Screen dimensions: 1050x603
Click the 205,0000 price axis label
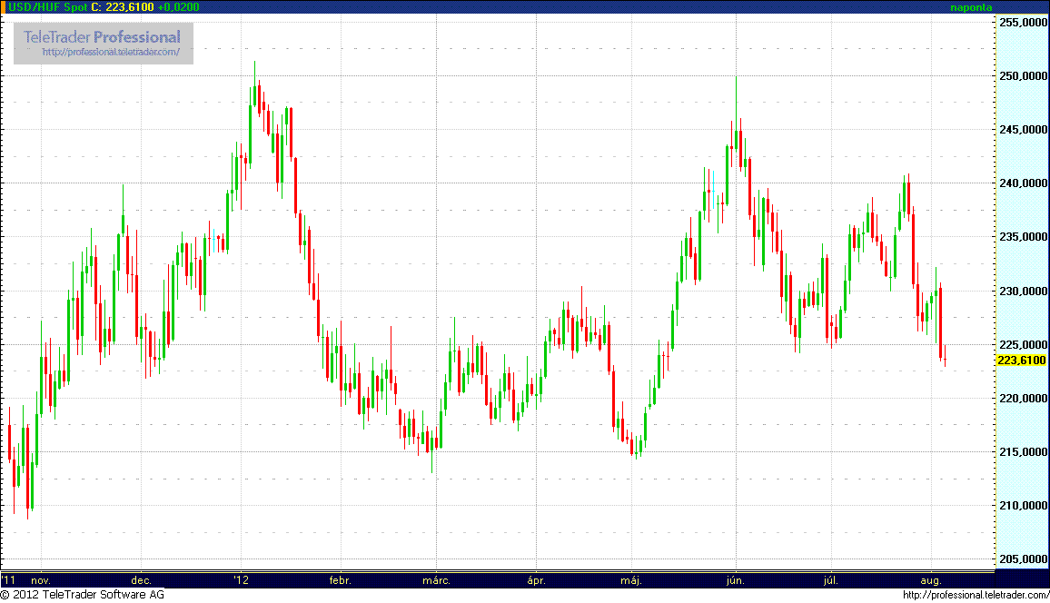click(1022, 559)
